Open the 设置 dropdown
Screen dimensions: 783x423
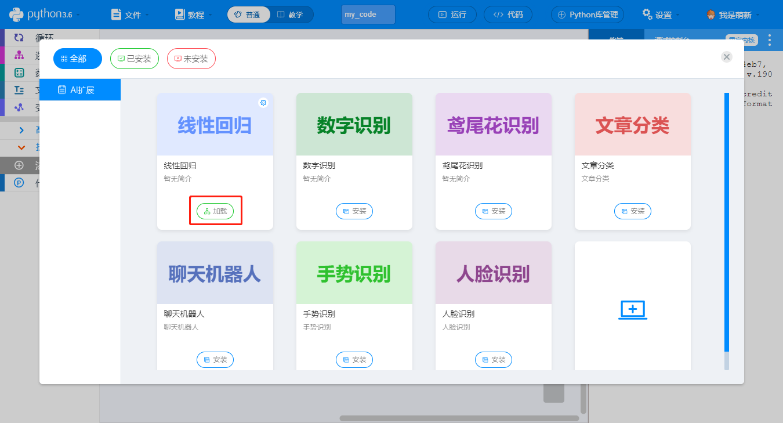point(661,15)
